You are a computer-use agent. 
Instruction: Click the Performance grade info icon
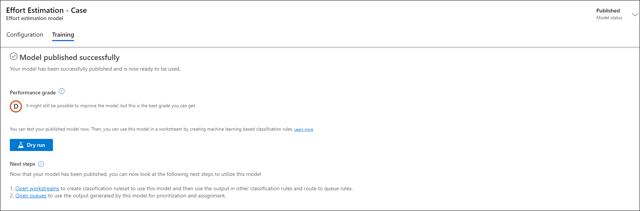62,91
